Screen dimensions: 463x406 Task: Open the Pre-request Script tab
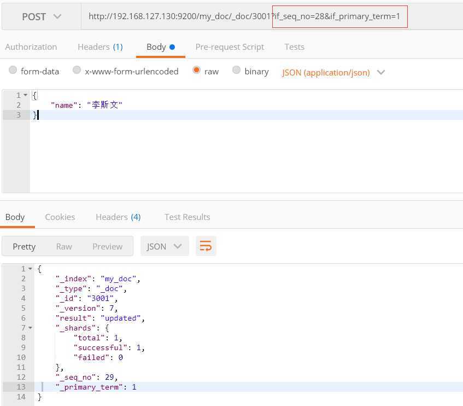coord(230,47)
